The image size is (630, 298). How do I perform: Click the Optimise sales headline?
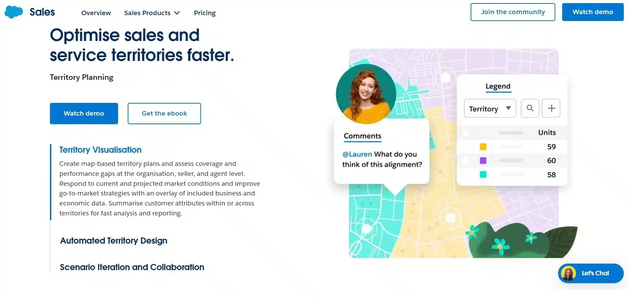click(x=142, y=45)
